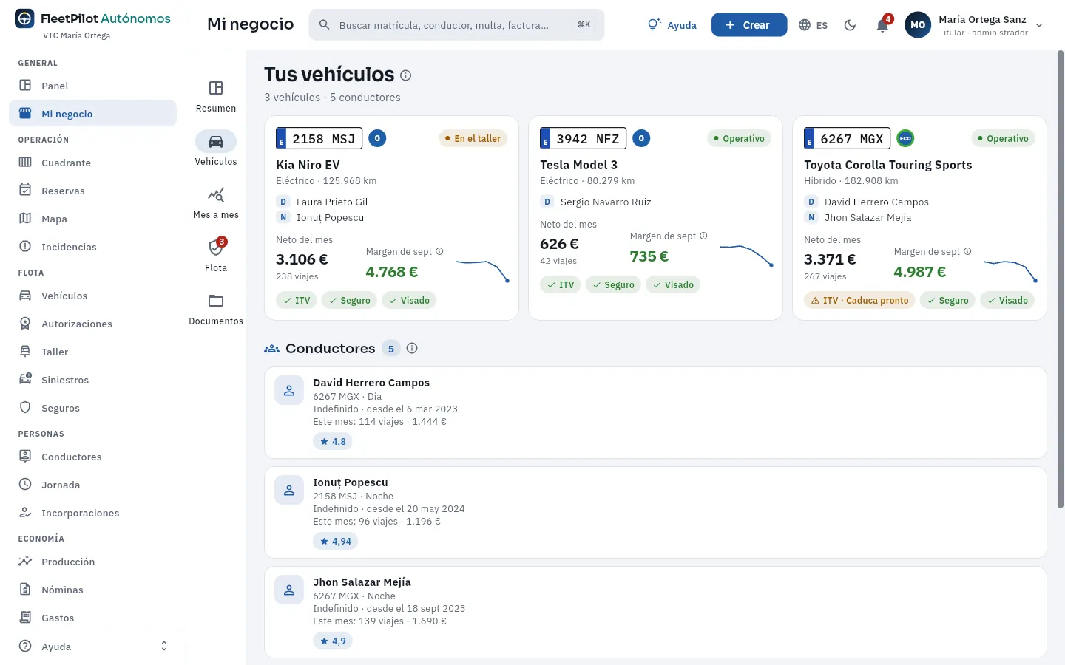This screenshot has width=1065, height=665.
Task: Select Documentos folder icon tab
Action: pos(216,308)
